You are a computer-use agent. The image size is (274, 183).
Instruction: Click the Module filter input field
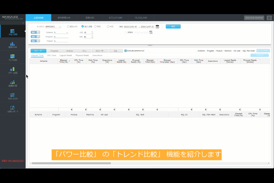pos(61,41)
